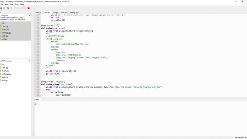Open the Run menu
This screenshot has height=139, width=247.
(x=12, y=4)
